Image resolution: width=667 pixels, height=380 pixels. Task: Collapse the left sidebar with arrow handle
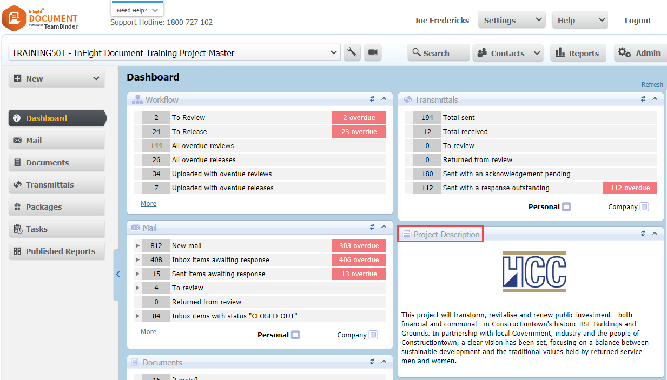(117, 275)
